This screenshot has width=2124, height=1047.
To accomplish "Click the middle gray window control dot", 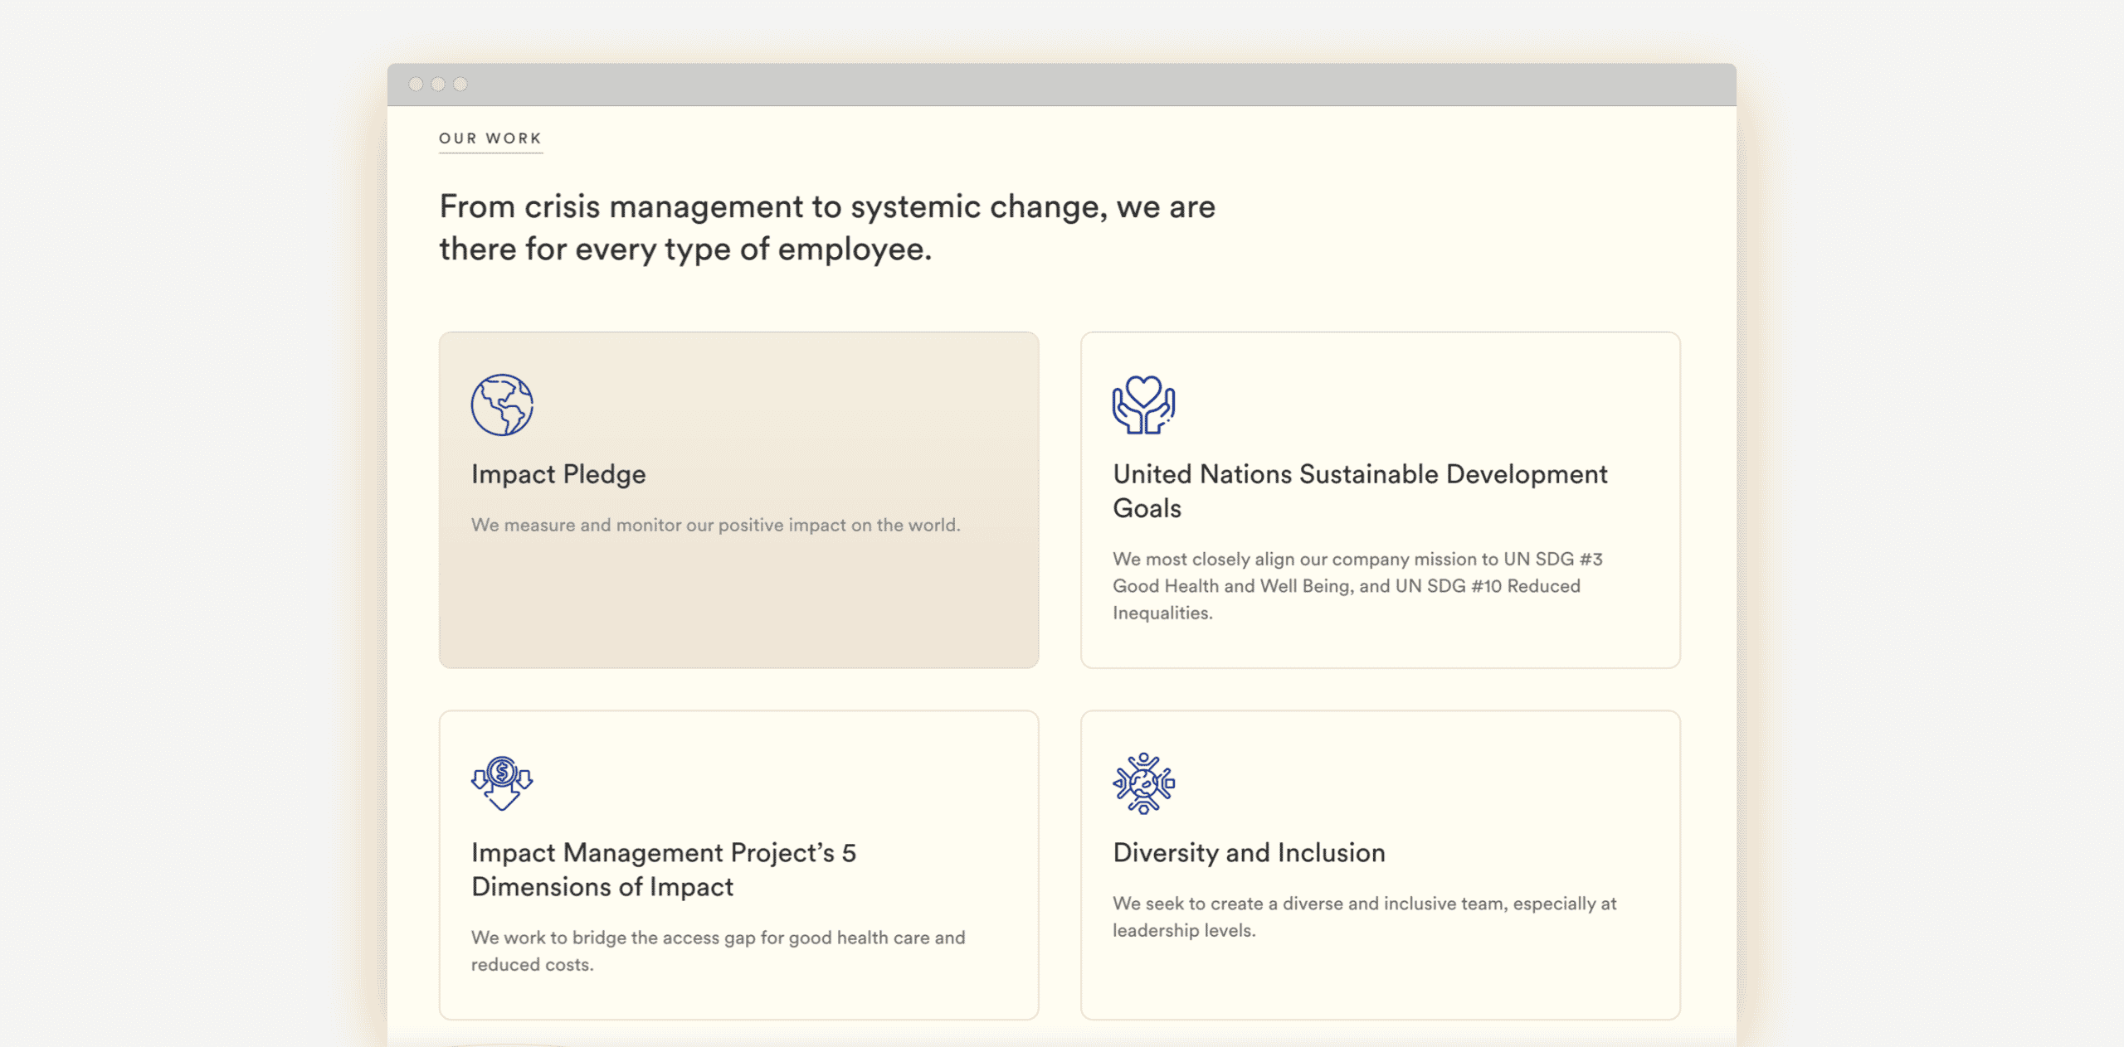I will click(438, 84).
